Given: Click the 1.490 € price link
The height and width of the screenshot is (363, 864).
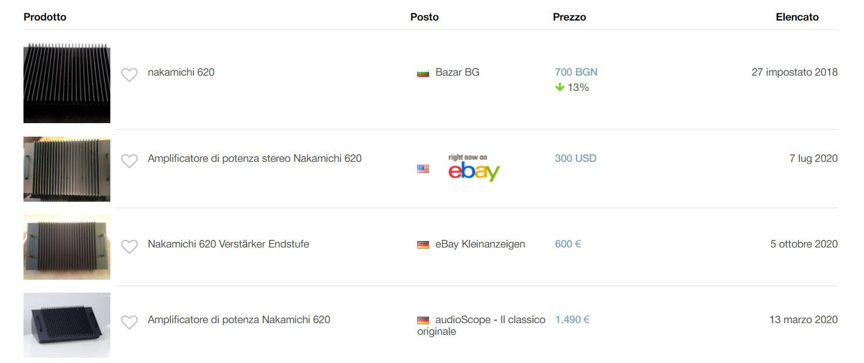Looking at the screenshot, I should click(572, 320).
